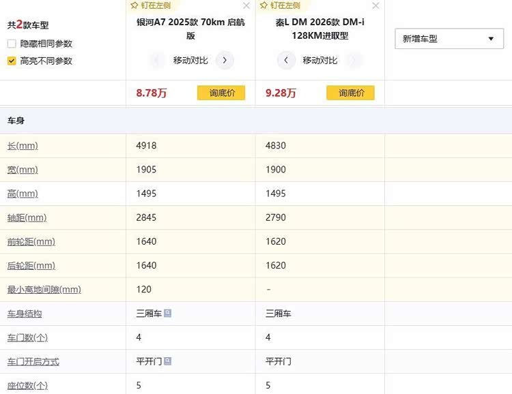Open the 秦L DM 2026款 model title
Viewport: 512px width, 394px height.
click(x=320, y=29)
